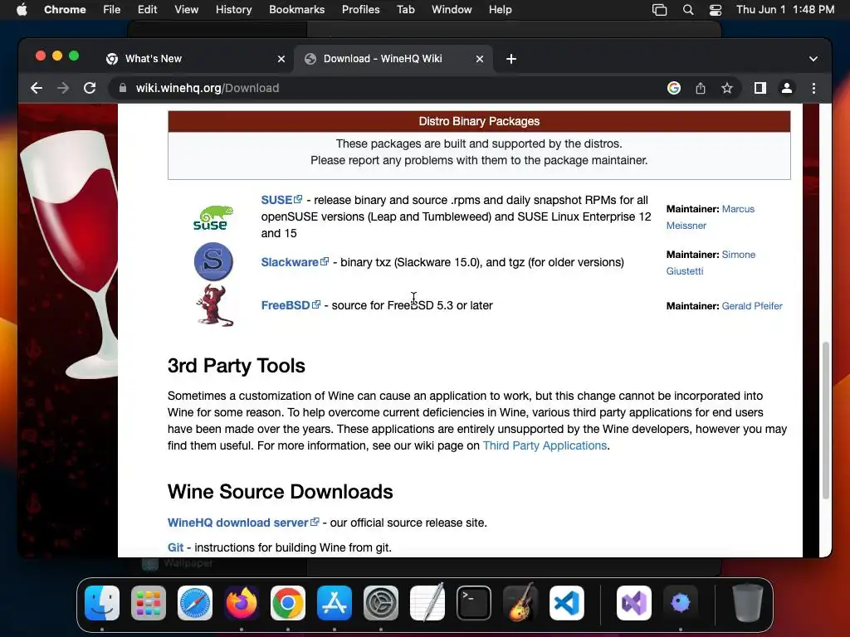Image resolution: width=850 pixels, height=637 pixels.
Task: Click the Slackware logo image
Action: 213,261
